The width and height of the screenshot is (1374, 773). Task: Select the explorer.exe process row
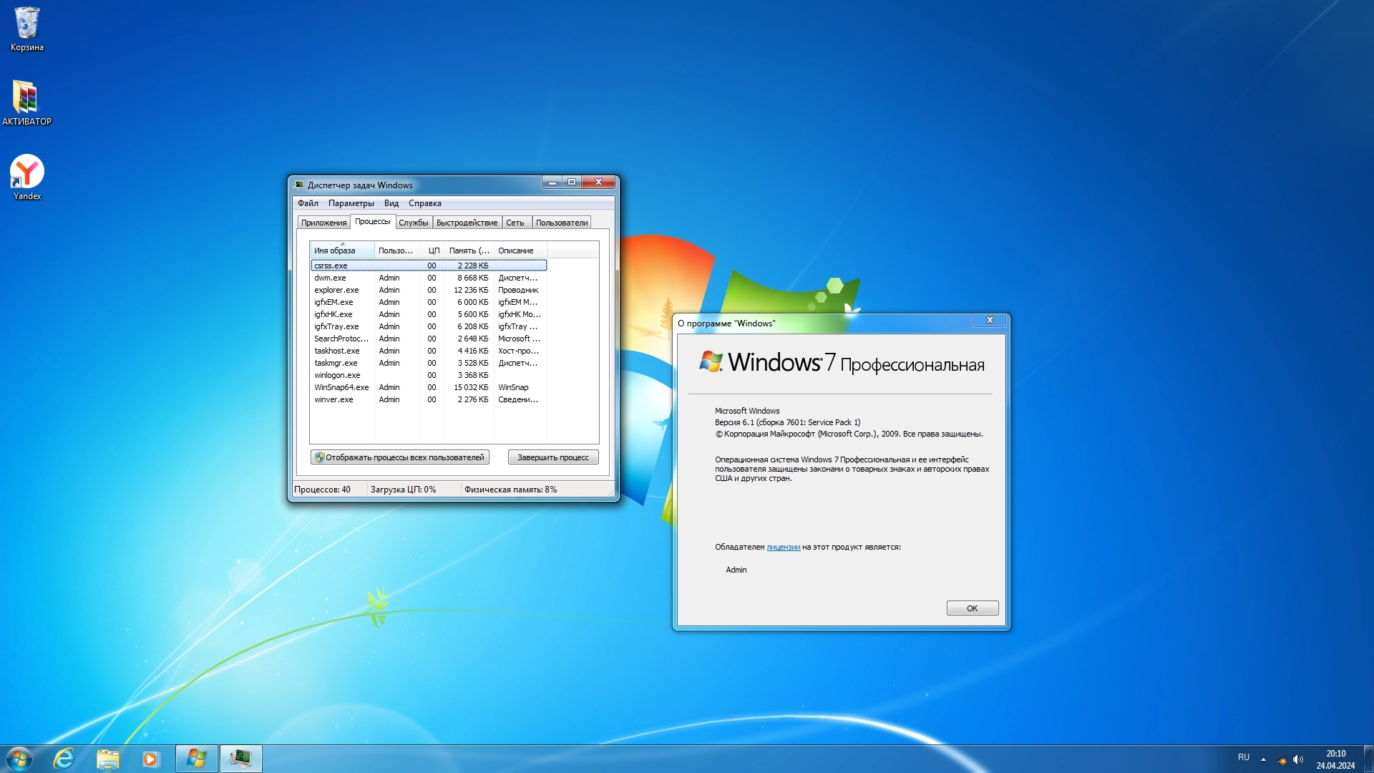click(336, 290)
